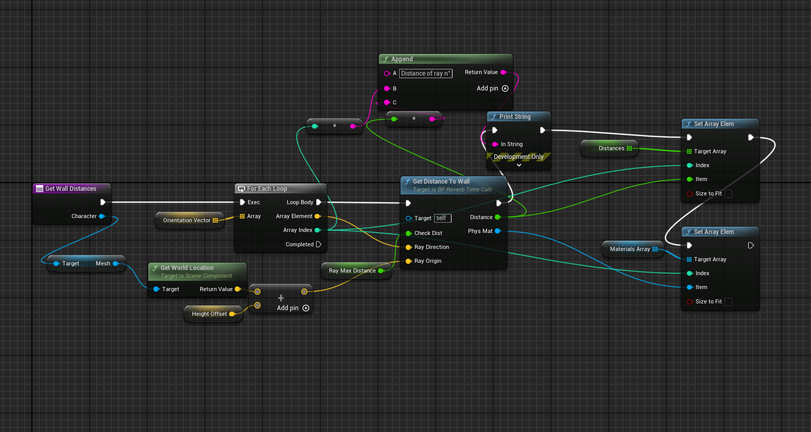This screenshot has height=432, width=811.
Task: Click the Orientation Vector array output pin
Action: pos(215,220)
